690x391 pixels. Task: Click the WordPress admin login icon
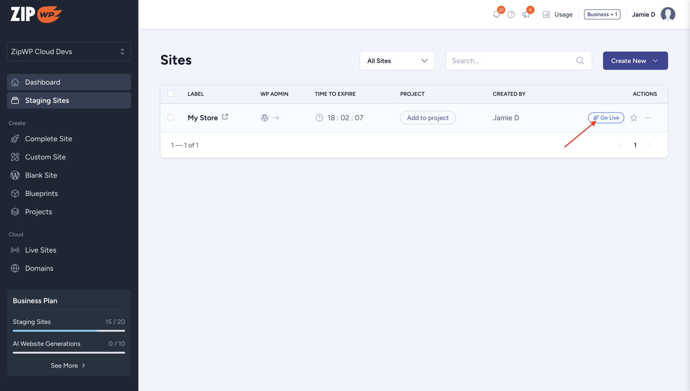[x=265, y=118]
